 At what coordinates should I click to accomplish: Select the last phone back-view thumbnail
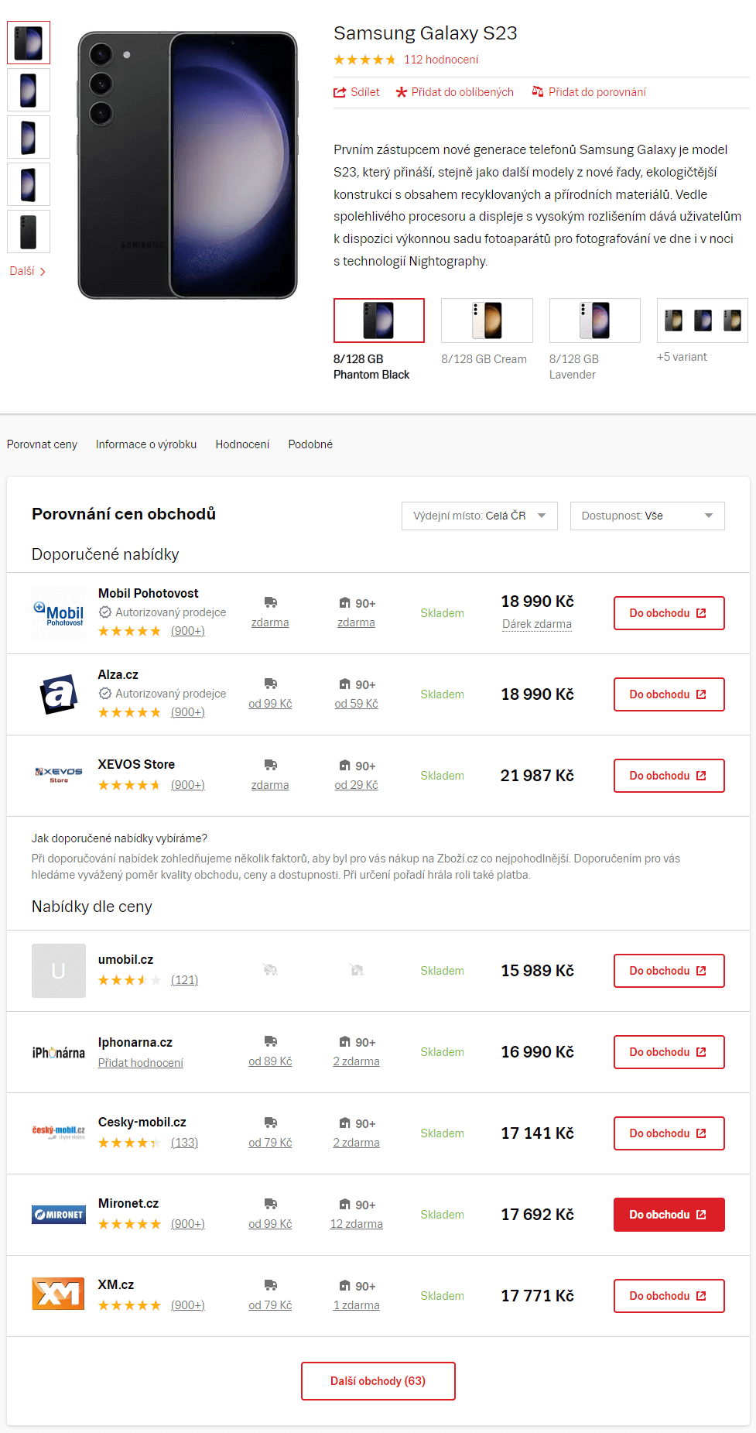[29, 231]
